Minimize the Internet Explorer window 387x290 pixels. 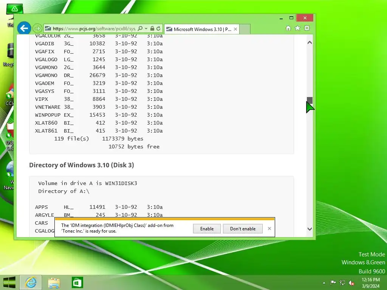point(281,18)
